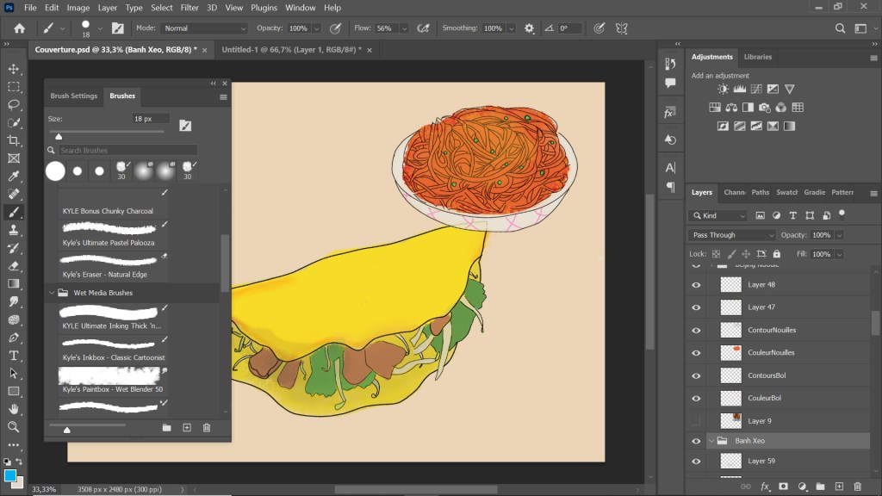Switch to the Brush Settings tab
882x496 pixels.
(x=73, y=96)
